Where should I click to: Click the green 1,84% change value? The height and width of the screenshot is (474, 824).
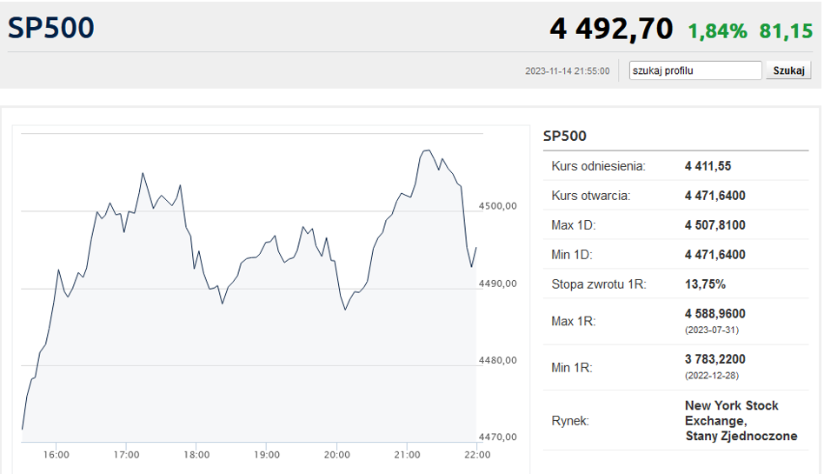click(x=717, y=31)
